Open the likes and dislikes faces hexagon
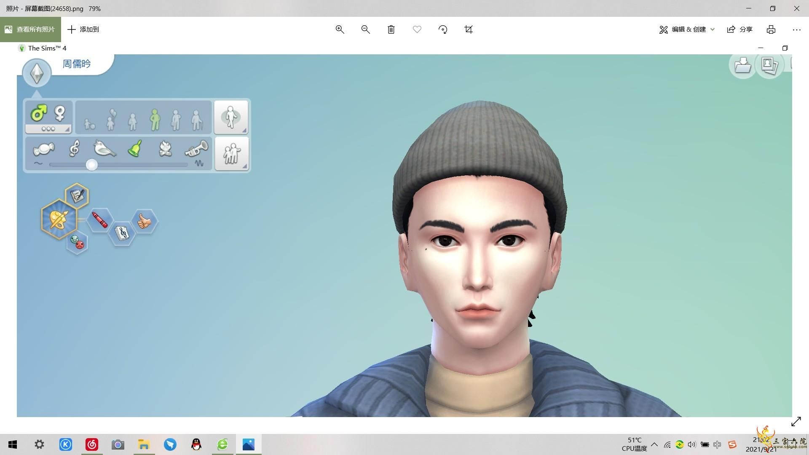 77,243
